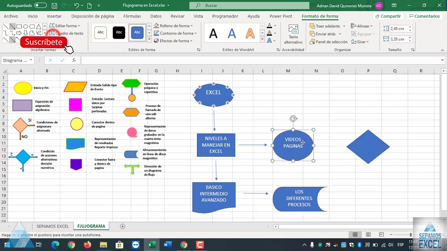Choose the black Abc shape style
Viewport: 447px width, 251px height.
point(119,32)
